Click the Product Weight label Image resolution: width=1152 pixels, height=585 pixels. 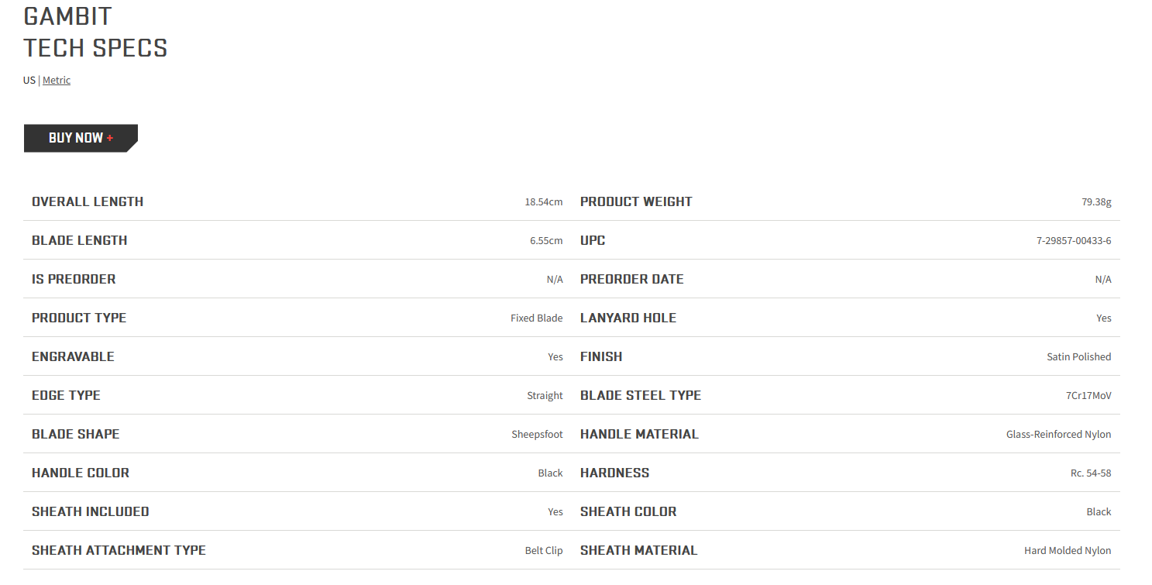coord(636,201)
